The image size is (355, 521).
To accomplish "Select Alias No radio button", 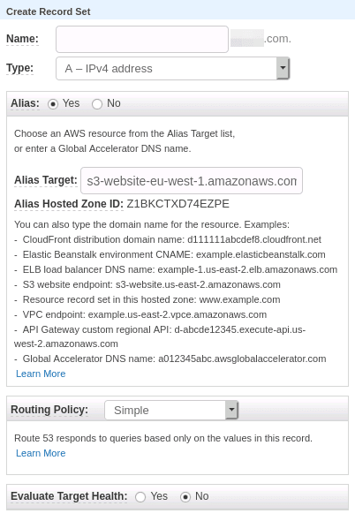I will point(97,104).
